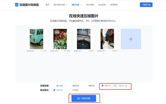Go to 首页 in navigation
Image resolution: width=166 pixels, height=104 pixels.
(47, 5)
